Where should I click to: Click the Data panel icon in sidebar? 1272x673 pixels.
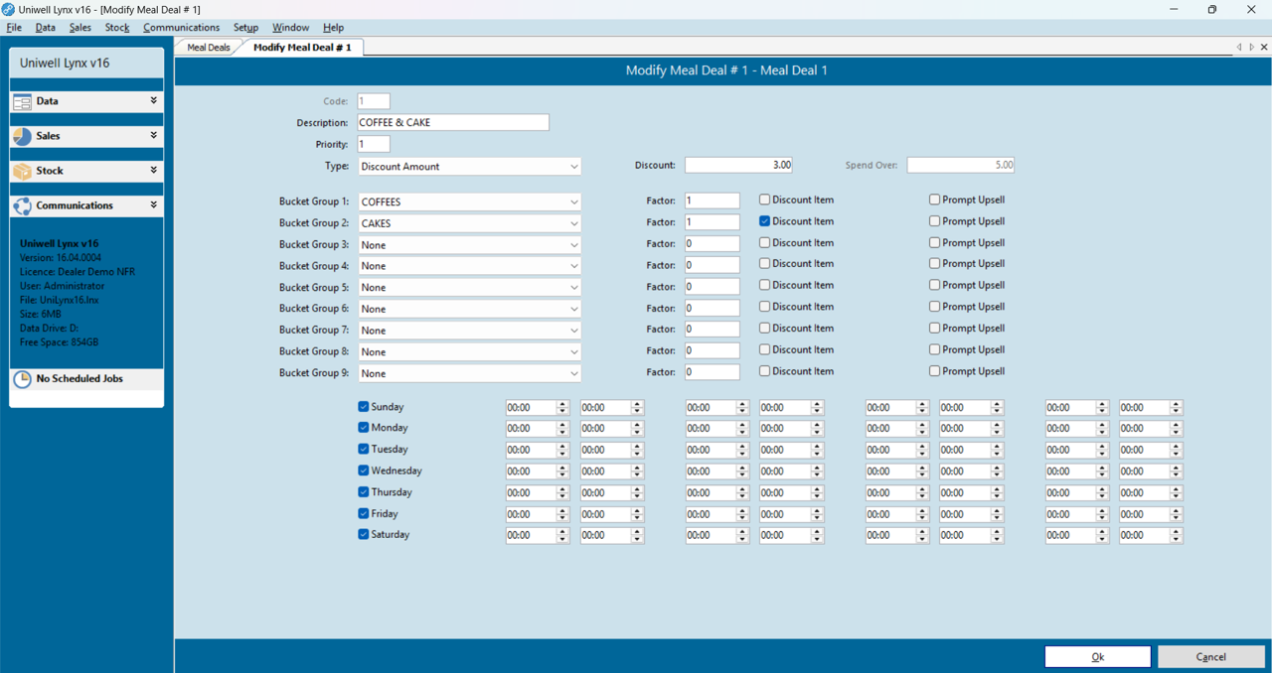point(22,101)
